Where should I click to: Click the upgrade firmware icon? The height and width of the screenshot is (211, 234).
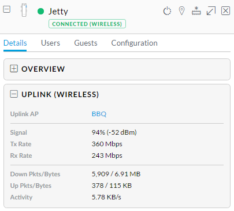tap(196, 11)
